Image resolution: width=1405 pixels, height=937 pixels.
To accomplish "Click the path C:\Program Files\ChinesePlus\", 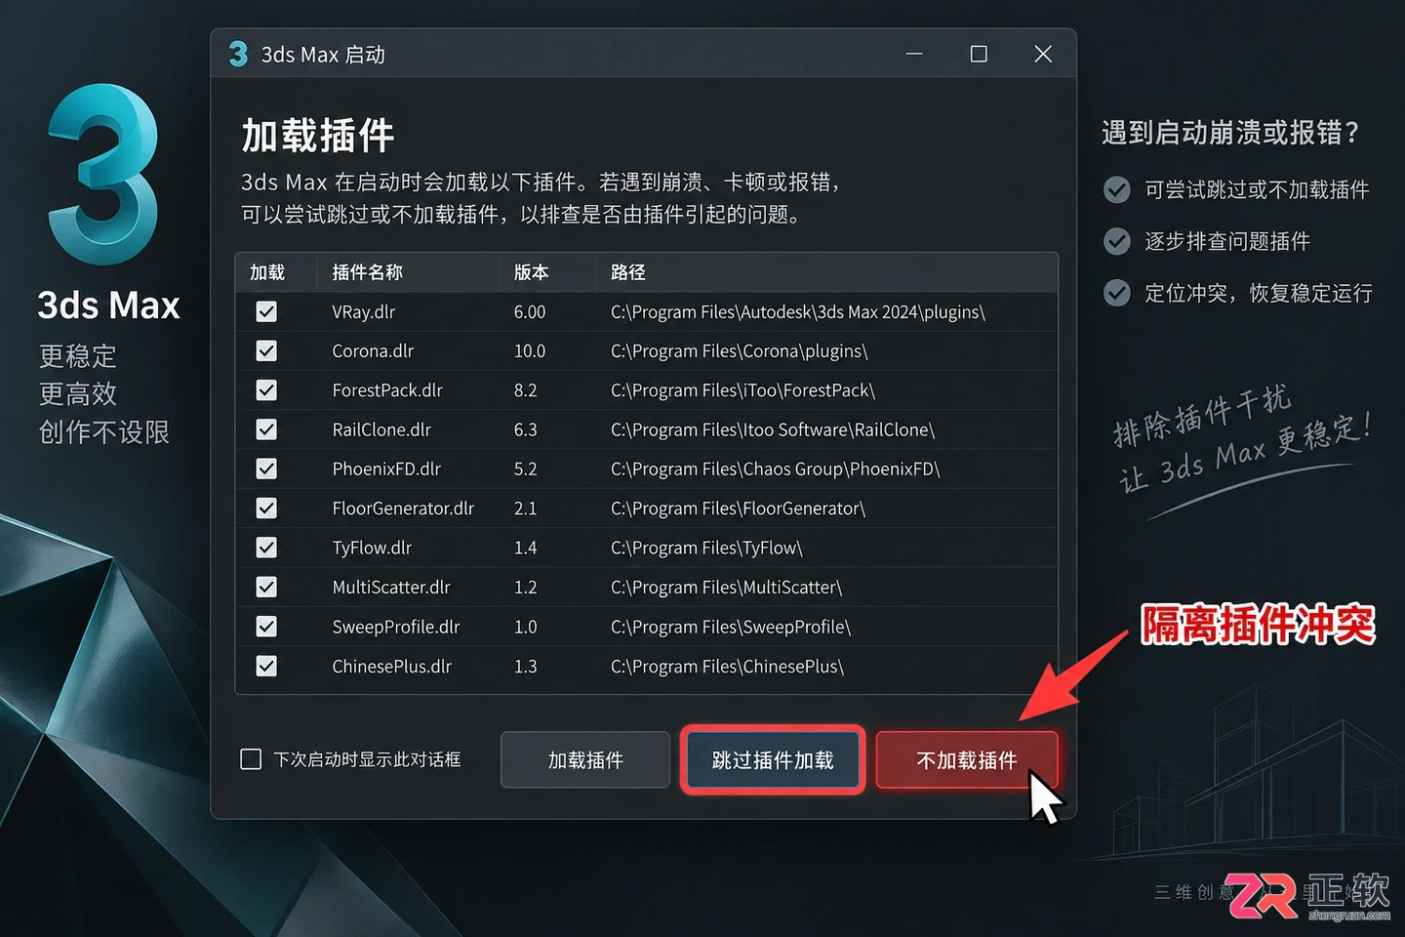I will click(x=728, y=667).
